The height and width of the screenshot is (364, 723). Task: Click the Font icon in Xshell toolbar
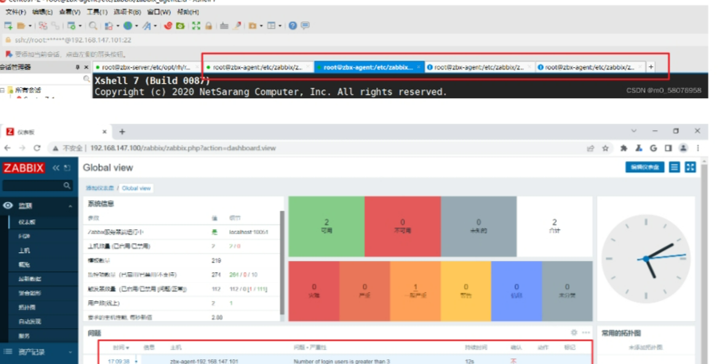click(147, 26)
